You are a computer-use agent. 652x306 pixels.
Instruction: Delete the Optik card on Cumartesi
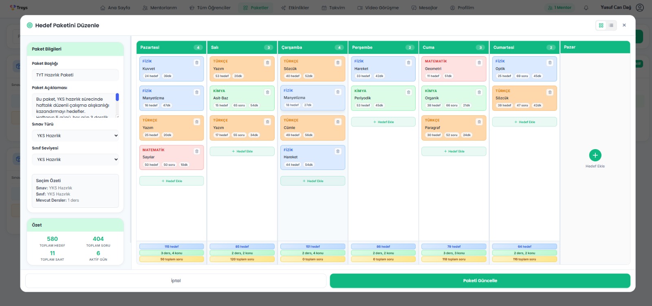coord(550,63)
